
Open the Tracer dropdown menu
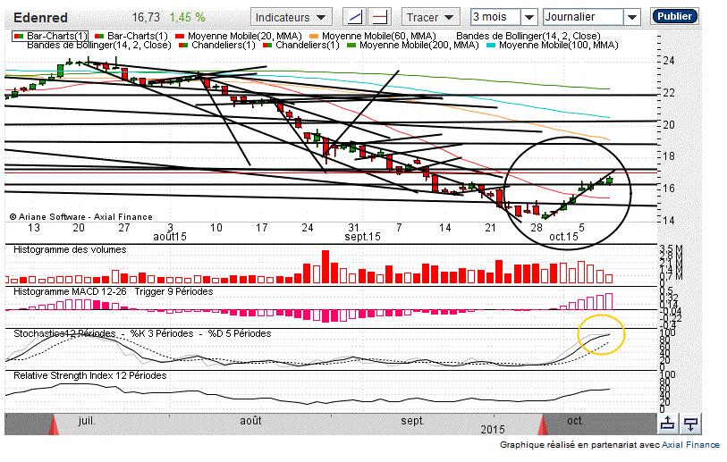coord(430,17)
